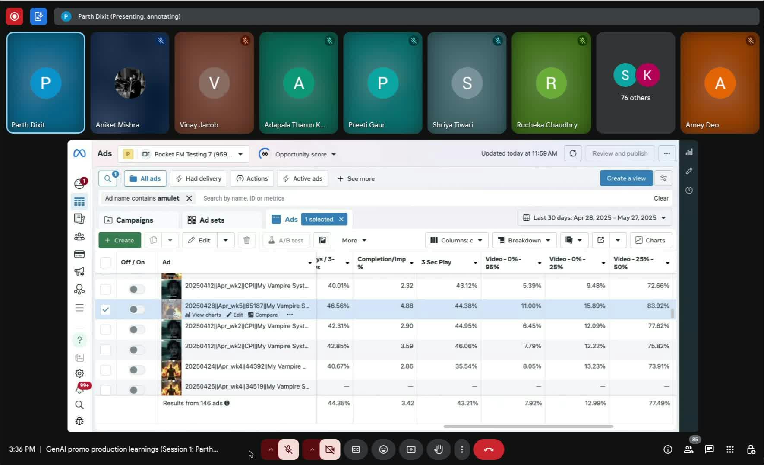This screenshot has width=764, height=465.
Task: Click the Help question mark icon
Action: coord(79,340)
